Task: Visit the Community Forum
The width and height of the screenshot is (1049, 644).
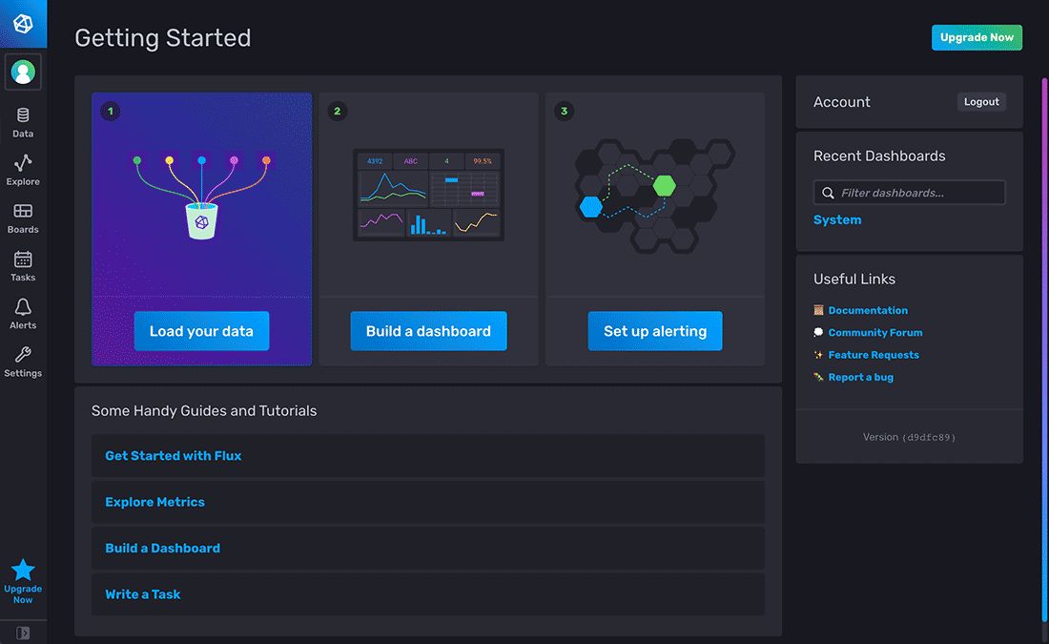Action: 874,332
